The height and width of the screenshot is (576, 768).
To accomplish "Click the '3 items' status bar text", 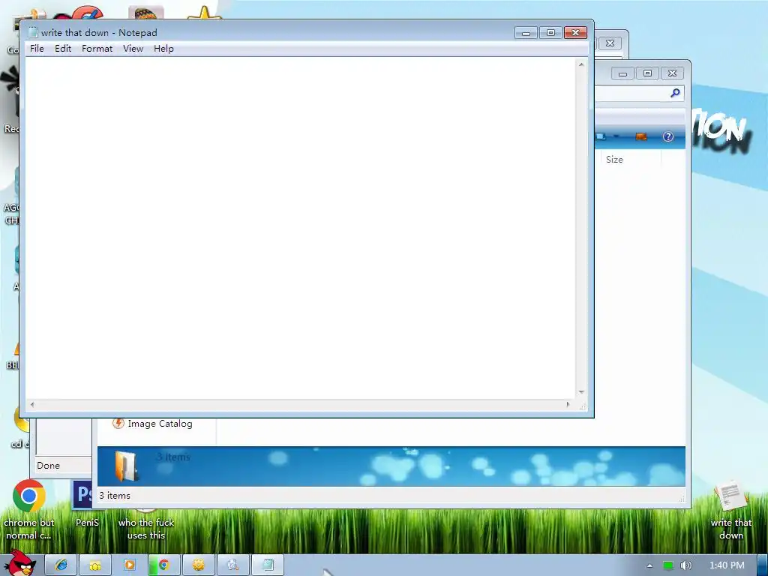I will 115,496.
